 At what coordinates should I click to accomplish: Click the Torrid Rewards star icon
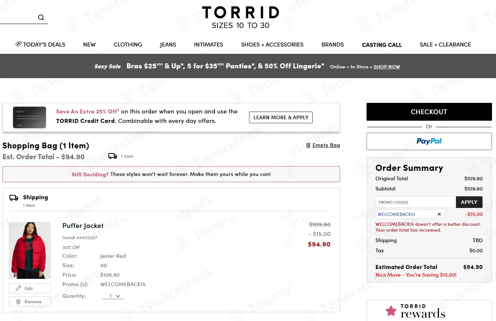[x=391, y=311]
